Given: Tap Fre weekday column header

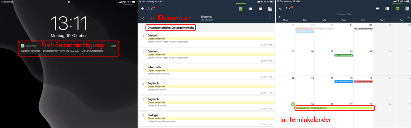Looking at the screenshot, I should 363,20.
